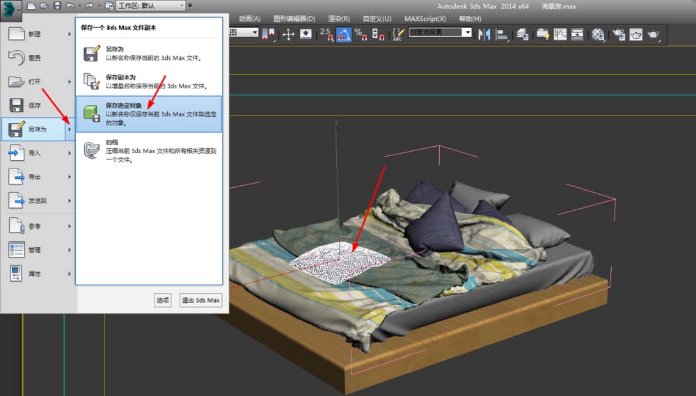
Task: Click the Mirror tool icon
Action: coord(485,33)
